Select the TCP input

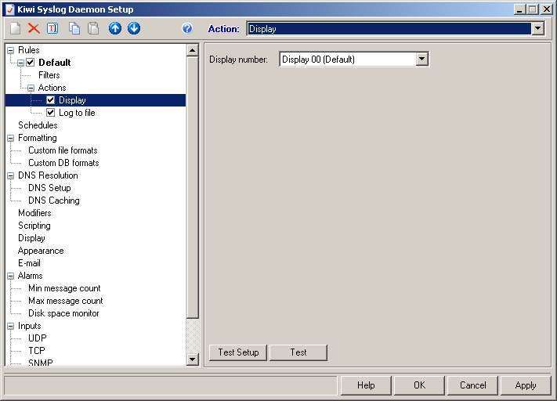click(x=37, y=351)
